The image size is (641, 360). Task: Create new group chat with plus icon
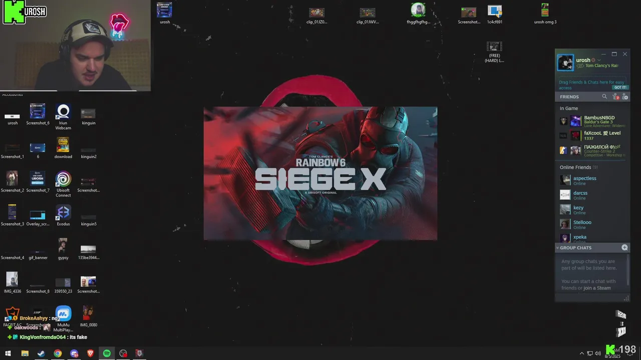pyautogui.click(x=624, y=247)
